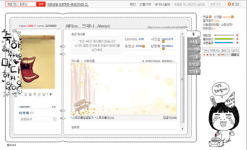
Task: Click the plugin icon before install message
Action: pyautogui.click(x=205, y=50)
